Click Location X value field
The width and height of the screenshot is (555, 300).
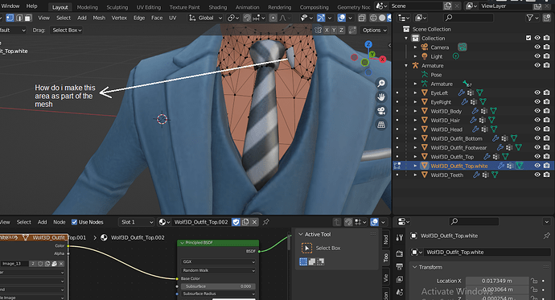pos(497,281)
